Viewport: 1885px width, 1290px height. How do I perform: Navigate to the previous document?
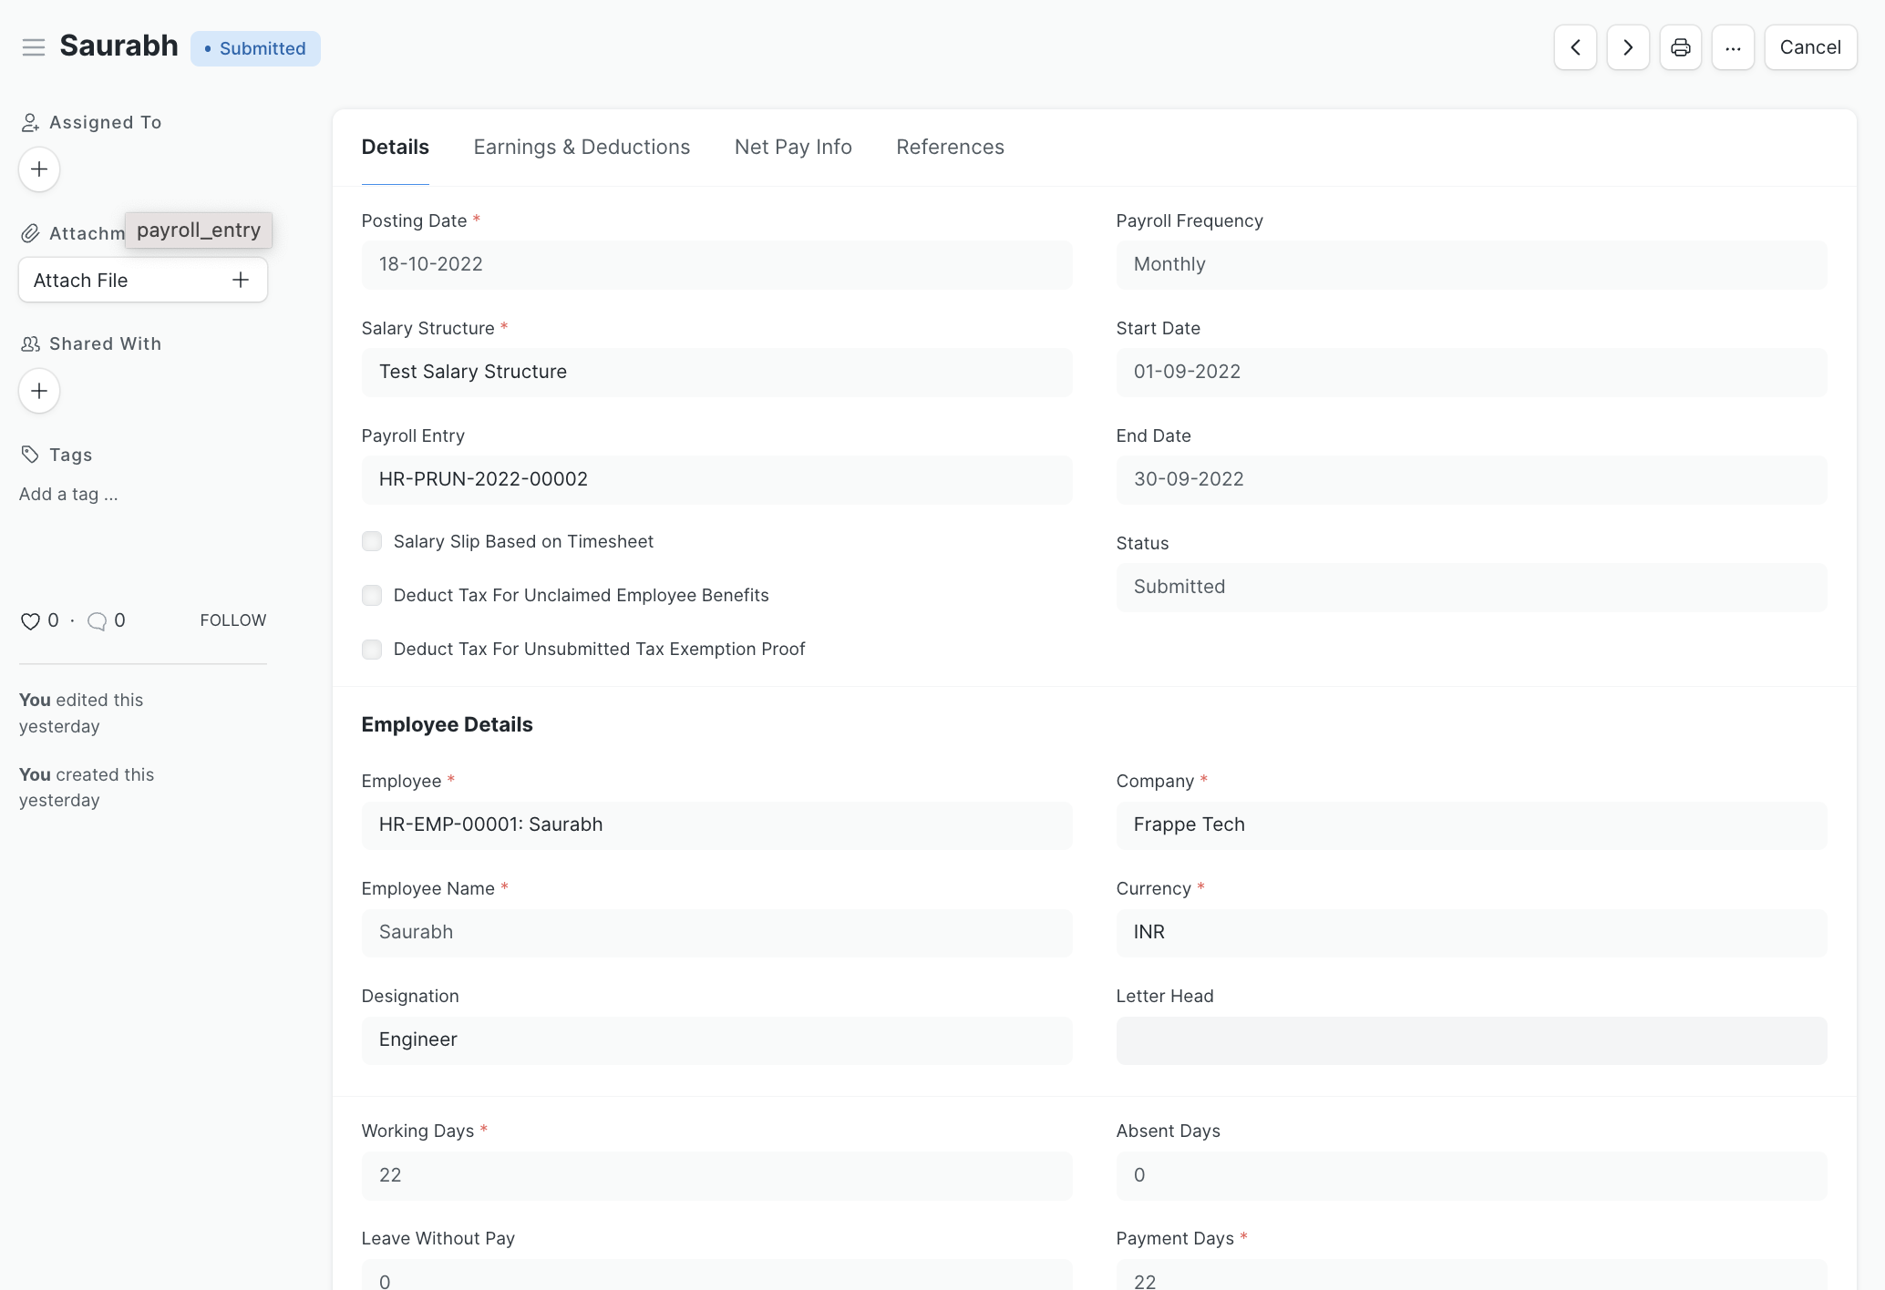[x=1575, y=46]
